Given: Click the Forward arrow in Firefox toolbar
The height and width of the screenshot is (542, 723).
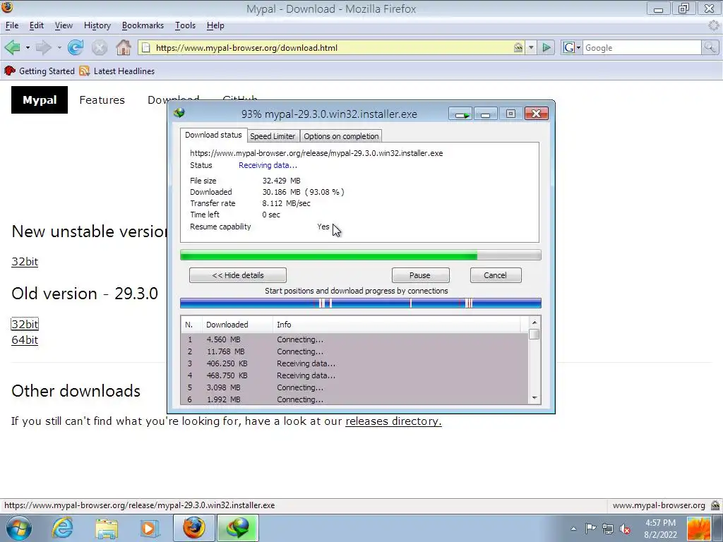Looking at the screenshot, I should coord(43,47).
